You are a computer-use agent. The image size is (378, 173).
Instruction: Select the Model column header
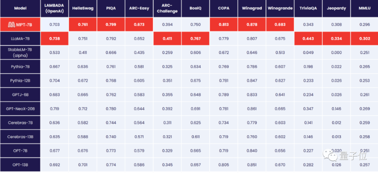point(20,9)
